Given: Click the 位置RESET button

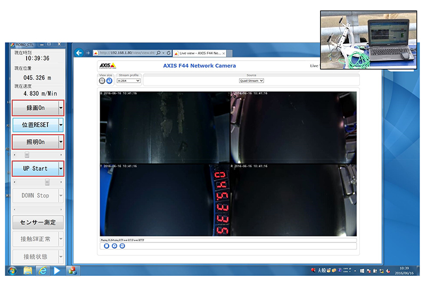Looking at the screenshot, I should coord(35,125).
